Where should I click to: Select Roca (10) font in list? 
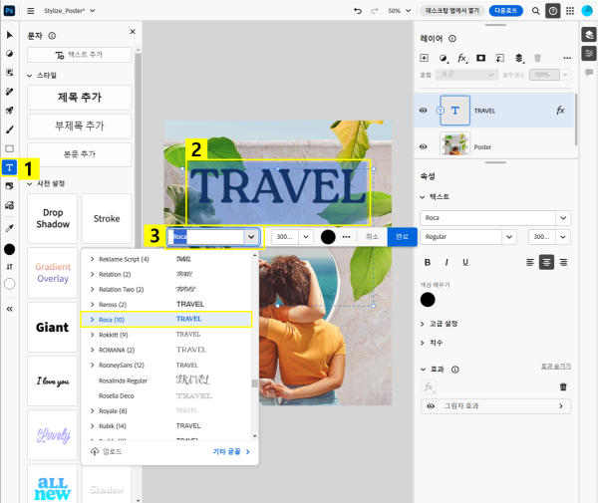point(165,320)
